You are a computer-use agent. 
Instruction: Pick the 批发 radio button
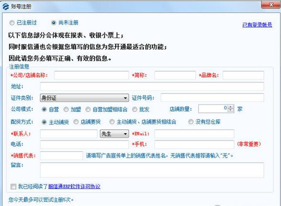click(134, 109)
